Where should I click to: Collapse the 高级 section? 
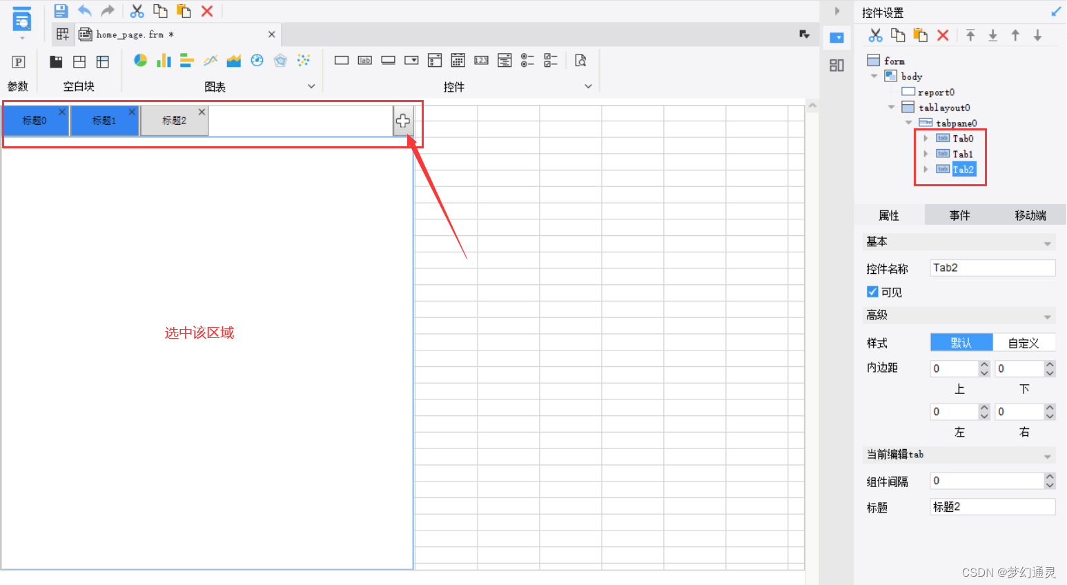point(1048,317)
